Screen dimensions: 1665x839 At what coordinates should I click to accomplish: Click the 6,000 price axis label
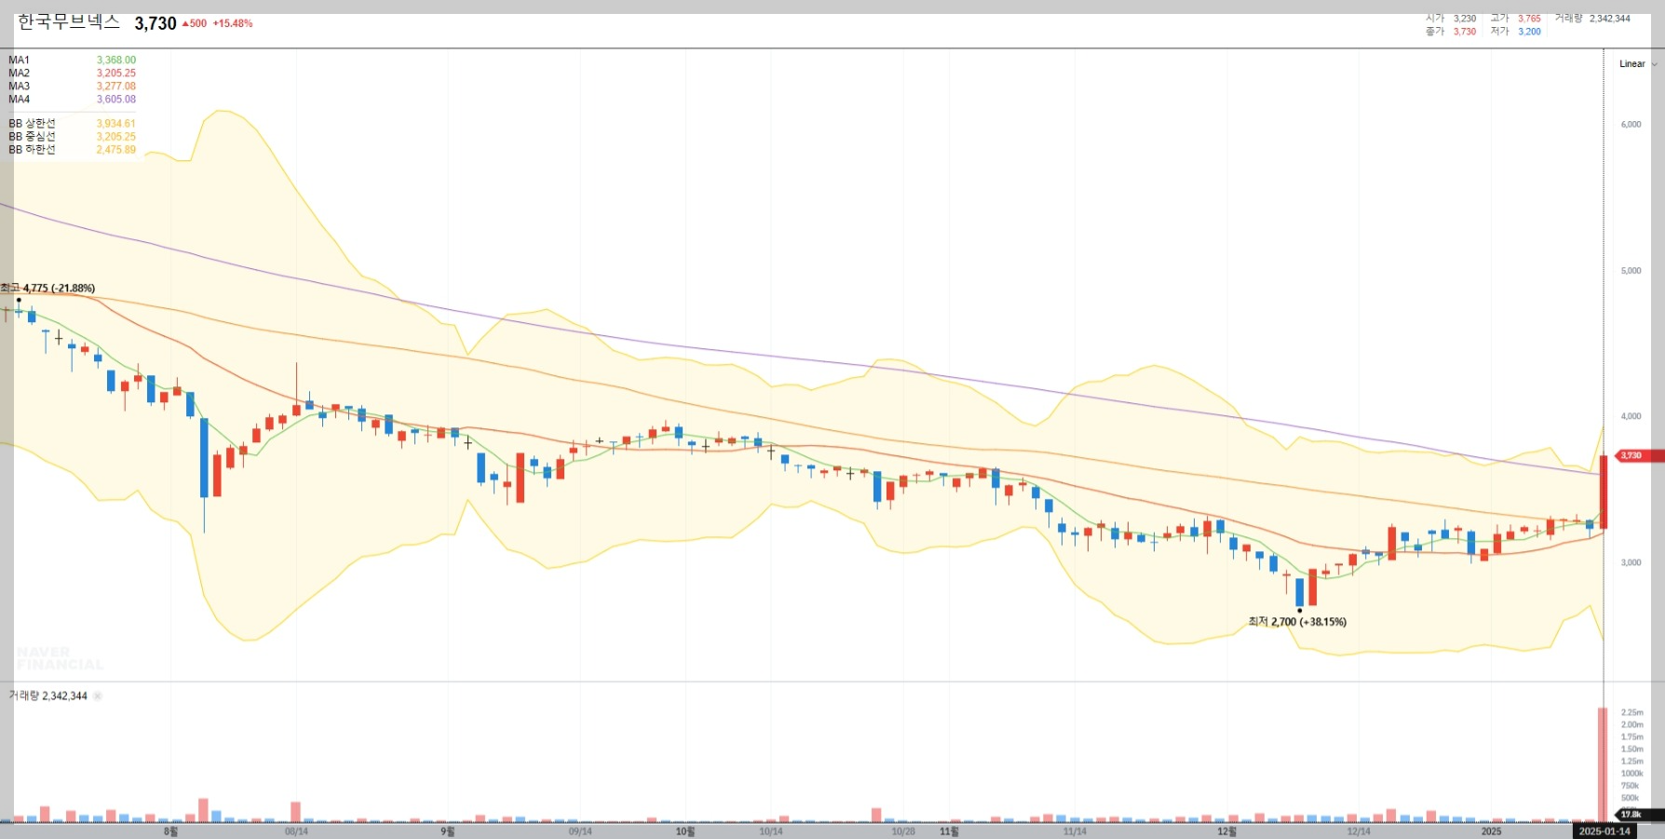[1631, 124]
